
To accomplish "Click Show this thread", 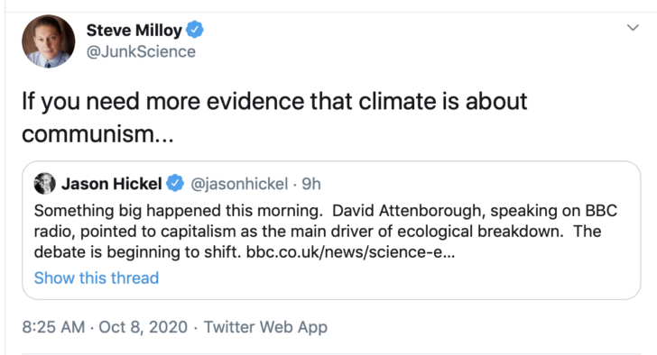I will click(x=97, y=278).
